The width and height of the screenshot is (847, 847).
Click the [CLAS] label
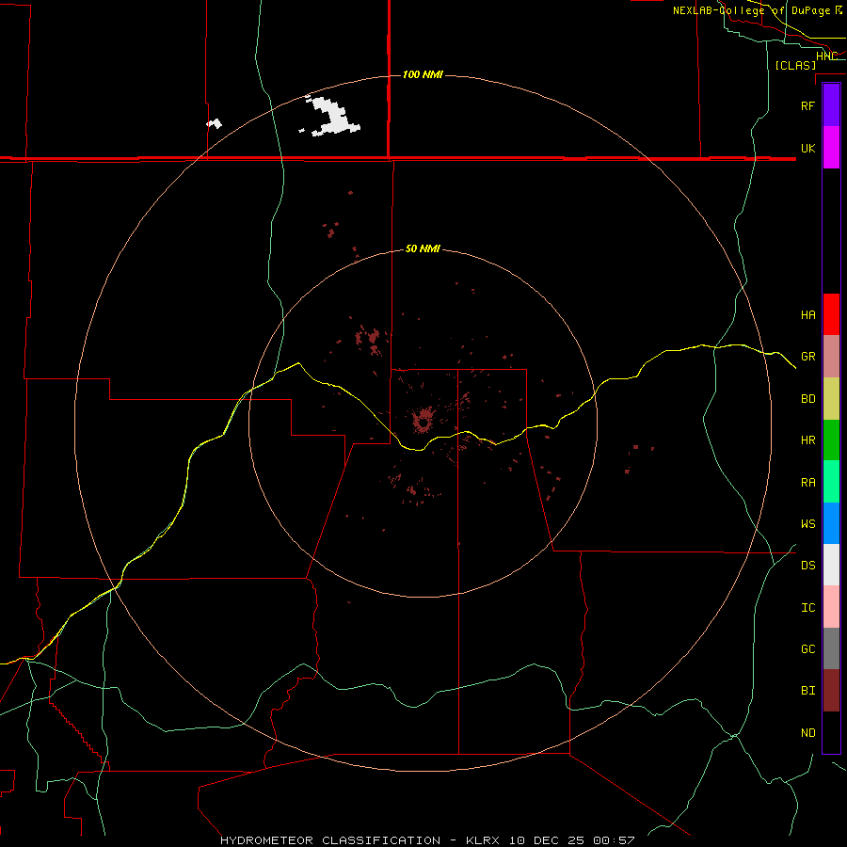click(795, 65)
